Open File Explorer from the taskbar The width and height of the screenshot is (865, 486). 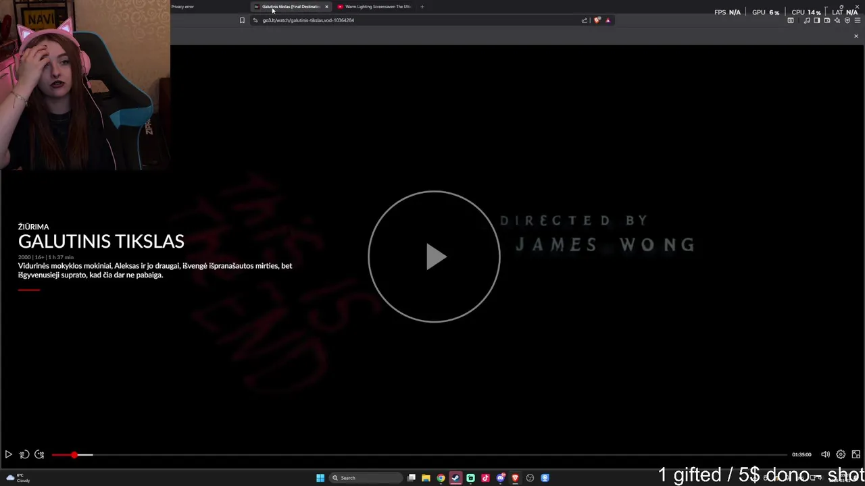[x=426, y=478]
